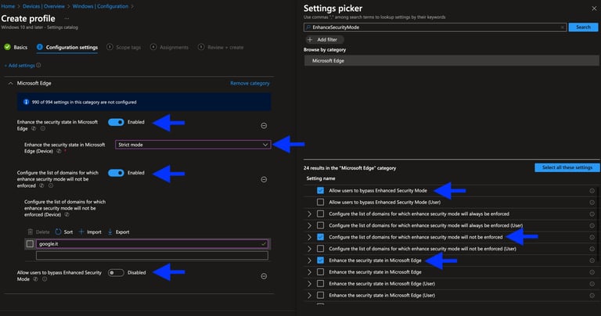The image size is (601, 316).
Task: Open the Strict mode dropdown
Action: coord(193,145)
